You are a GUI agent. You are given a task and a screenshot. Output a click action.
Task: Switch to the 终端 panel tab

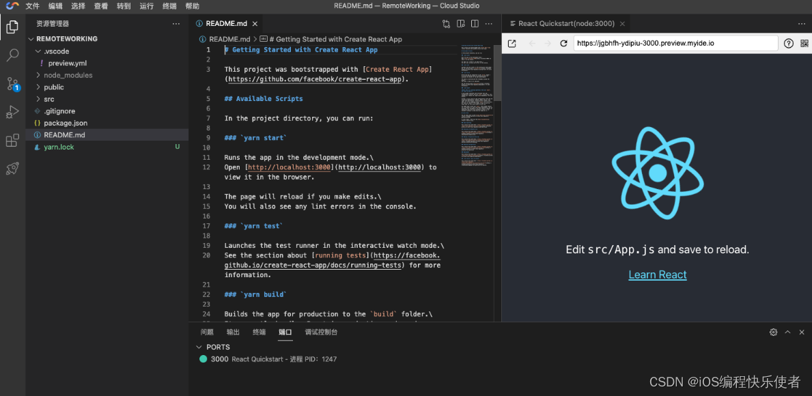pos(260,333)
